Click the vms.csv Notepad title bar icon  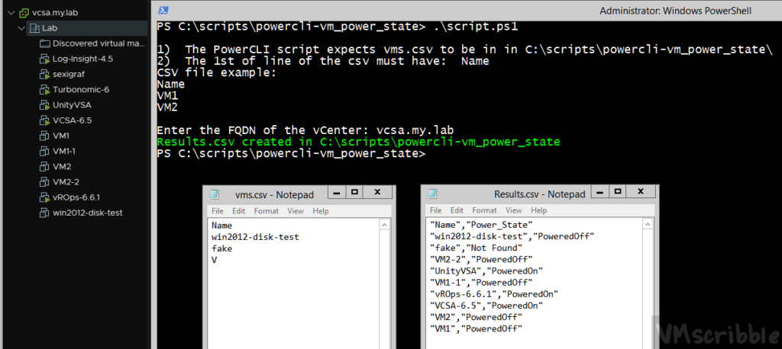tap(214, 194)
